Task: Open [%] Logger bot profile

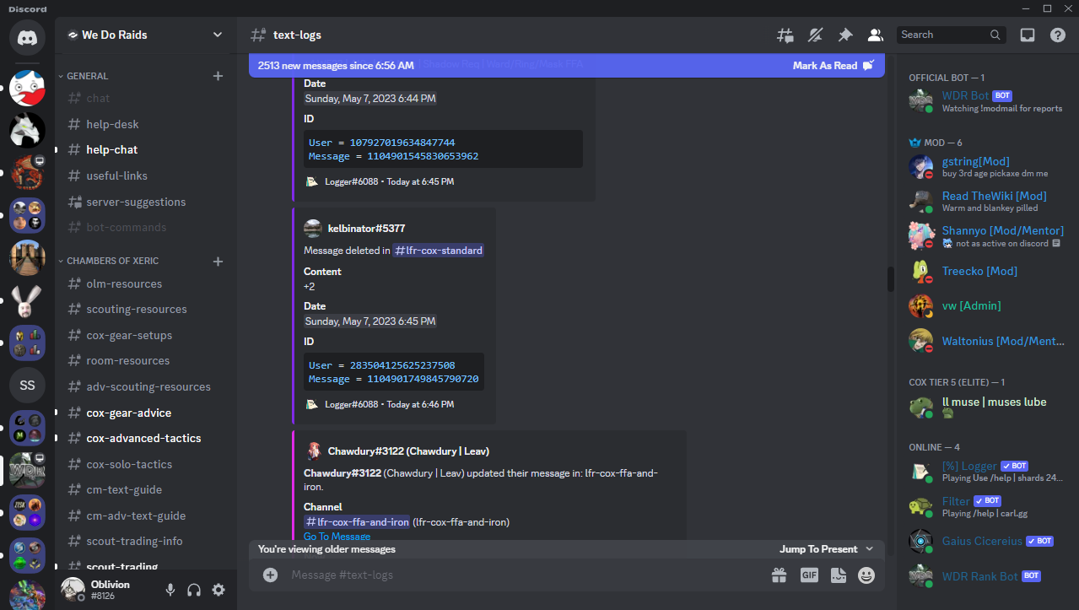Action: point(985,472)
